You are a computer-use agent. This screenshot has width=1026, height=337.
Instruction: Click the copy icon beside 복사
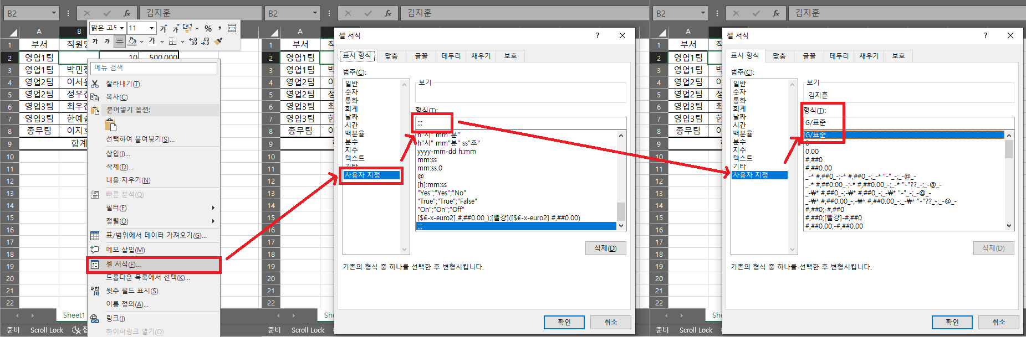[x=95, y=97]
